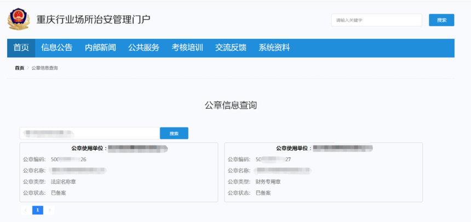Click the top-right 搜索 button
471x222 pixels.
(441, 20)
